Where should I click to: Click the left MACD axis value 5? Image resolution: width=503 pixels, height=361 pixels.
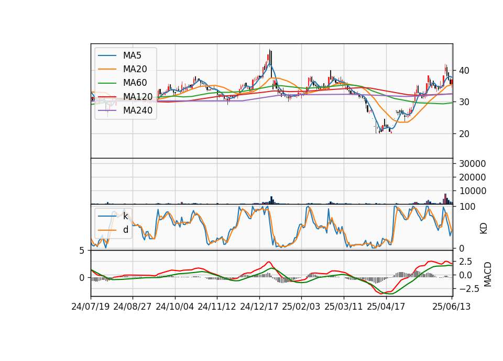click(x=82, y=251)
